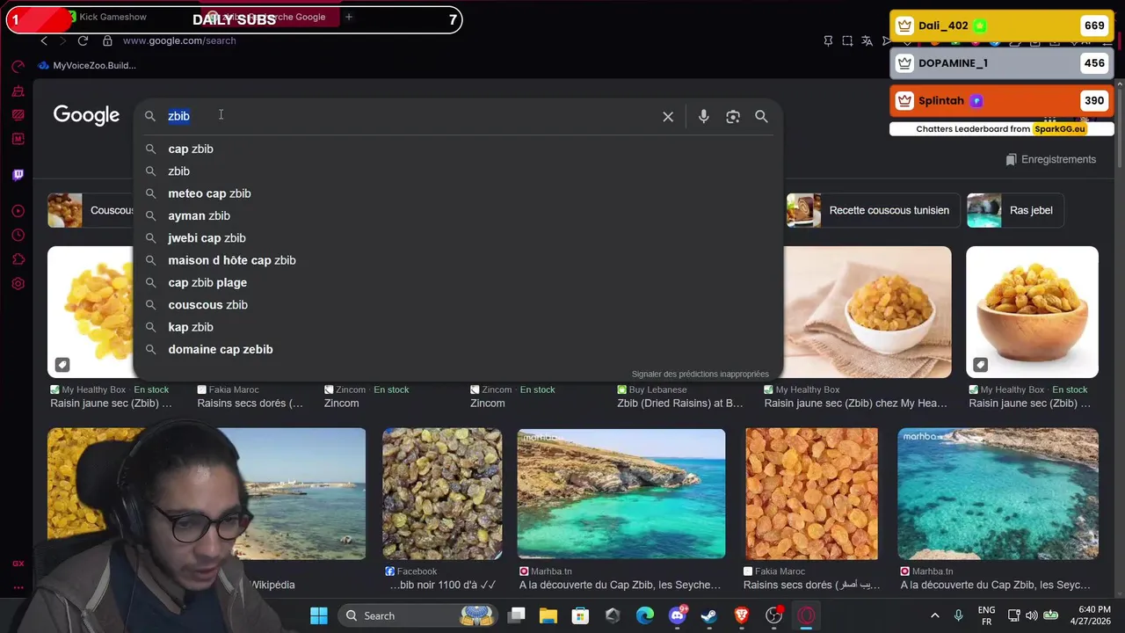The width and height of the screenshot is (1125, 633).
Task: Open raisins in white bowl on cloth image
Action: tap(867, 312)
